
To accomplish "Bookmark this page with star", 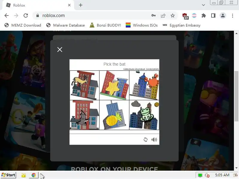I will [x=173, y=16].
